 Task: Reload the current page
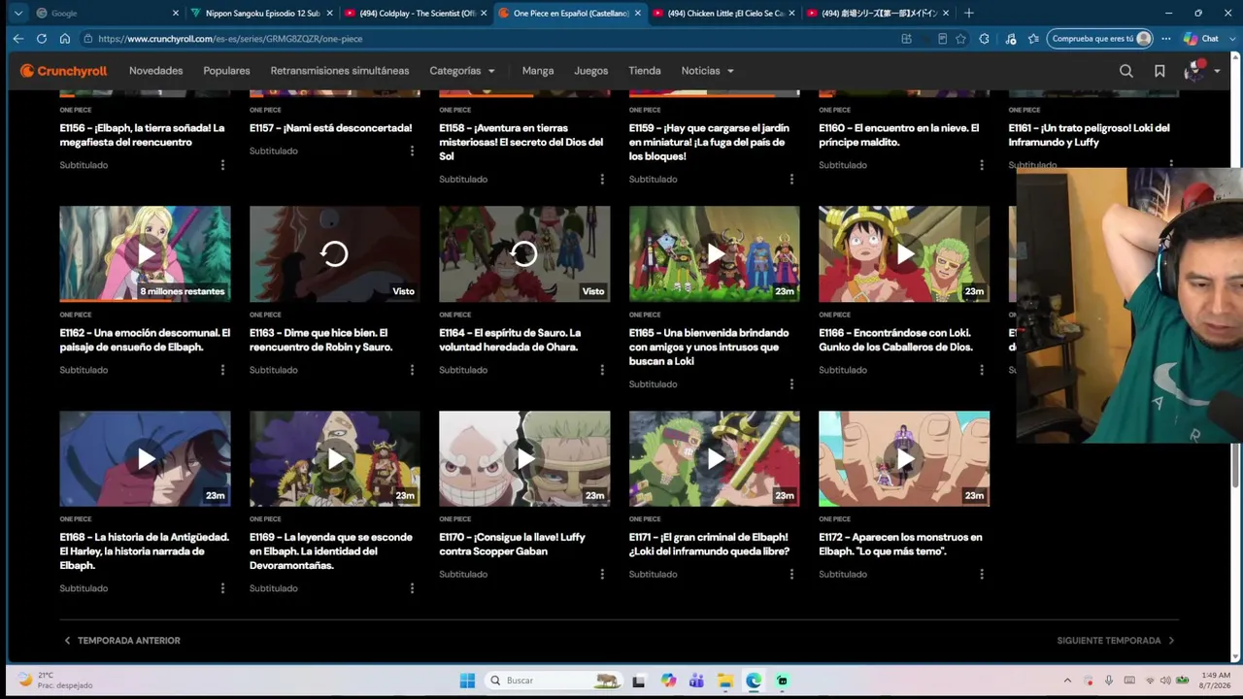point(41,39)
